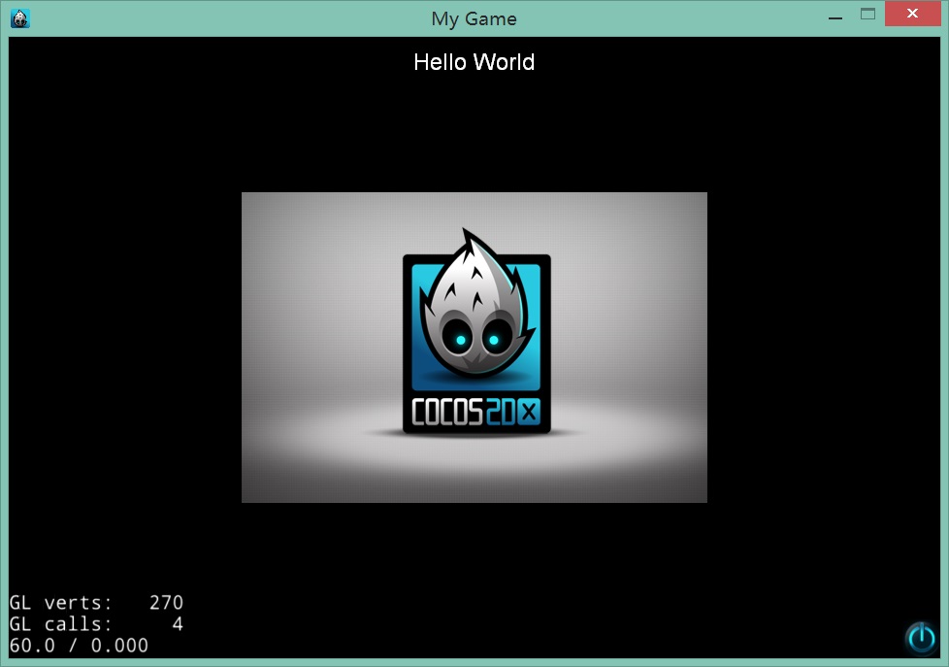949x667 pixels.
Task: Click the GL verts 270 stat
Action: pyautogui.click(x=96, y=602)
